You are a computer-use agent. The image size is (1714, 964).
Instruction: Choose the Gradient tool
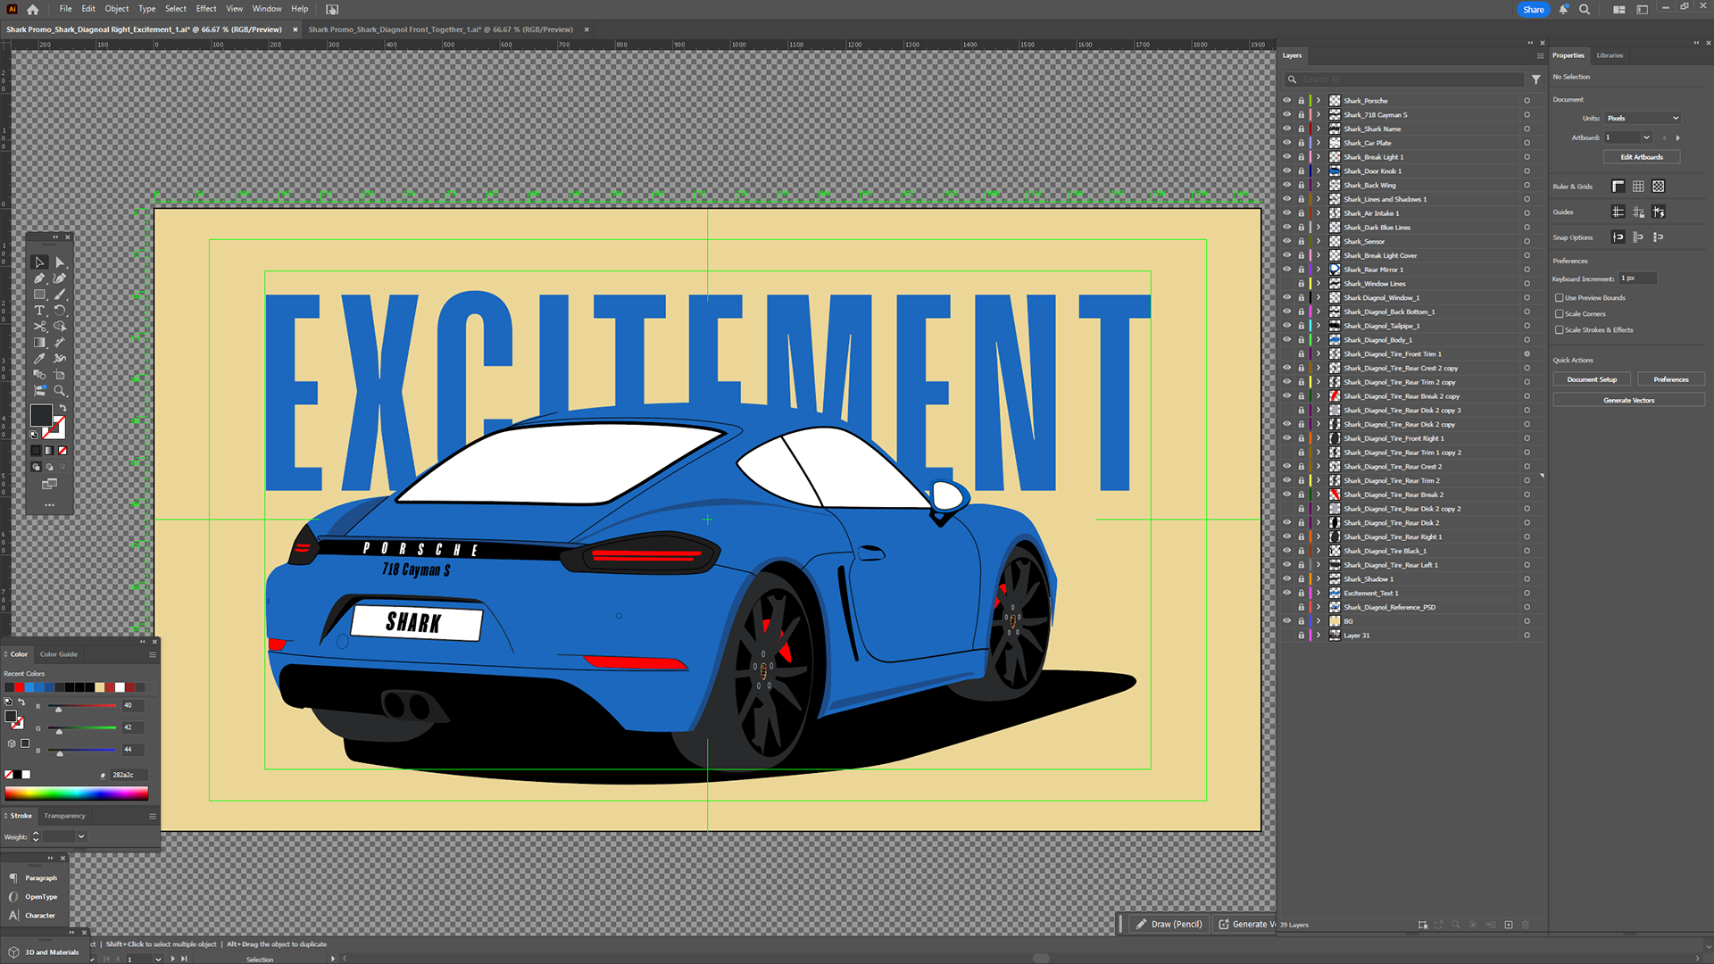(39, 343)
